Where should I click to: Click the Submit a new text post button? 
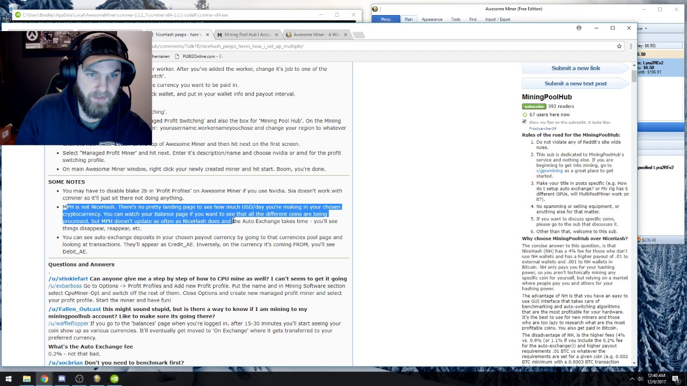click(x=575, y=84)
